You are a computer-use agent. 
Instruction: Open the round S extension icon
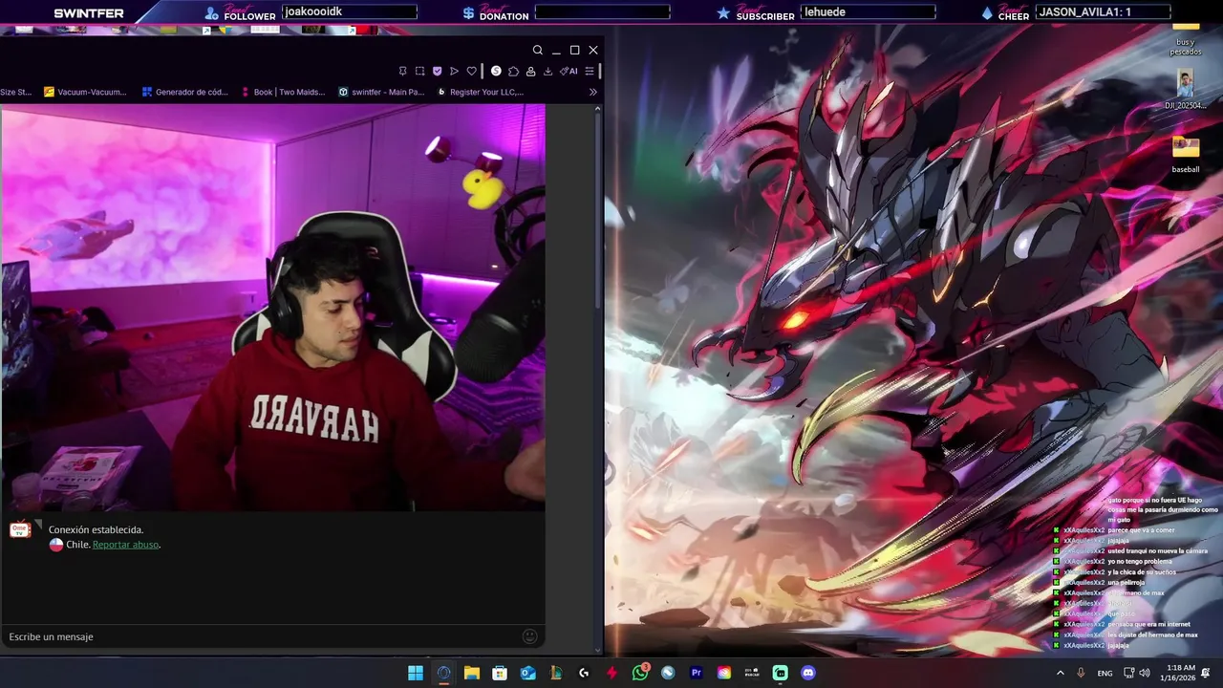496,71
